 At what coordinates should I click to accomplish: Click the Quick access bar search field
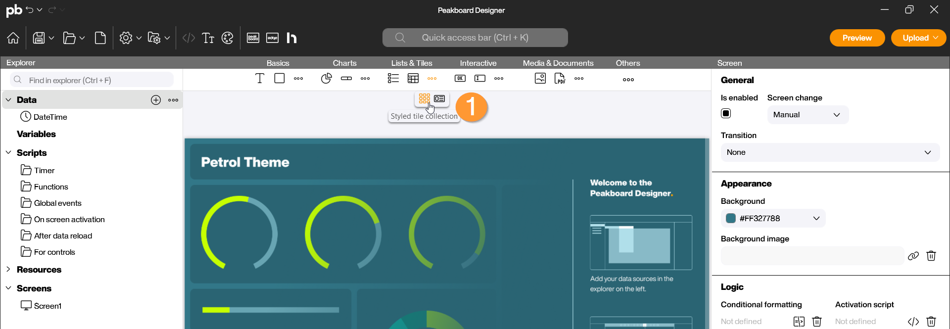pos(475,38)
